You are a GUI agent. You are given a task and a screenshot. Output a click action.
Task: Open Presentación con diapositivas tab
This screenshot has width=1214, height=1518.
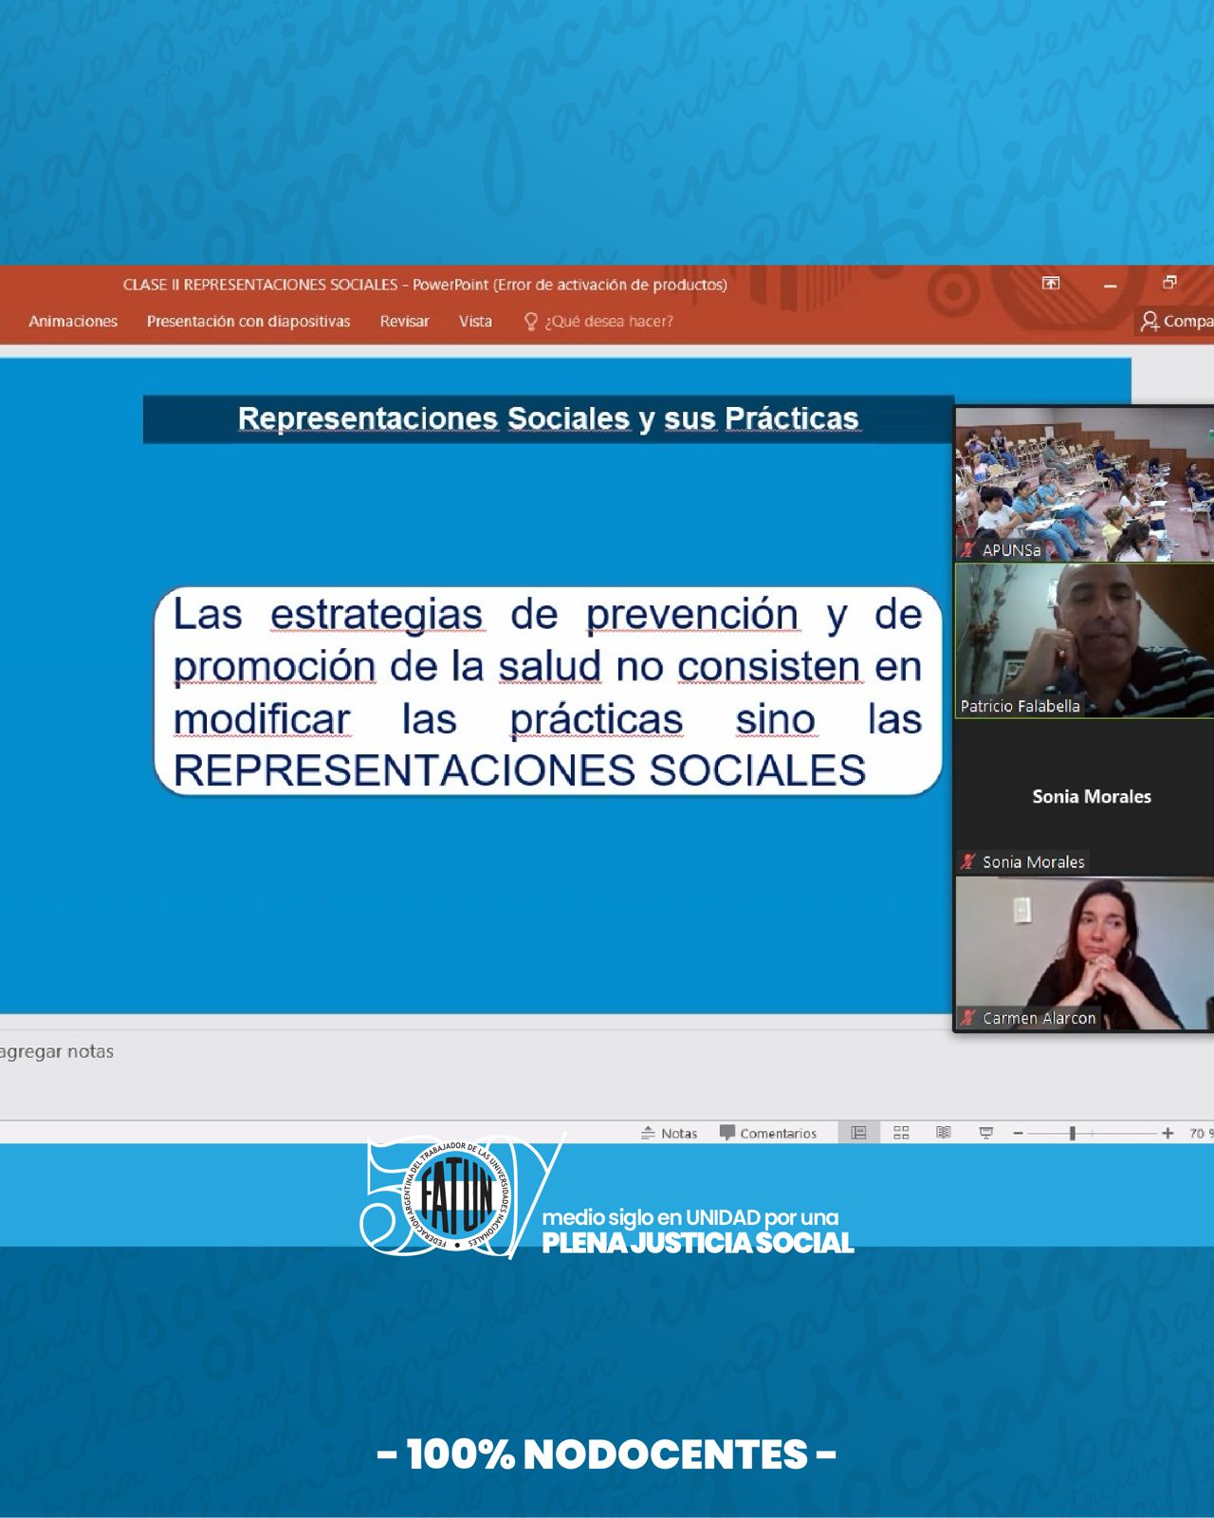[248, 322]
